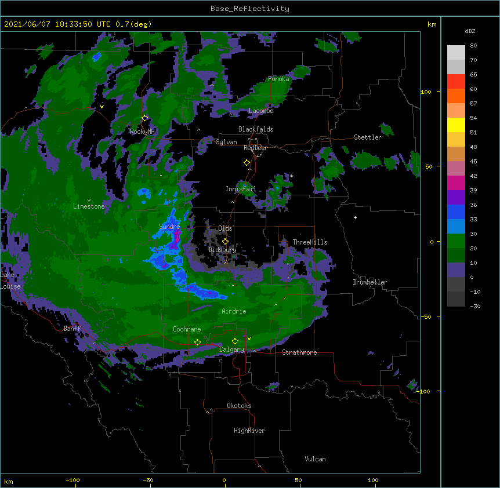Click the ThreeHills label

click(x=310, y=242)
